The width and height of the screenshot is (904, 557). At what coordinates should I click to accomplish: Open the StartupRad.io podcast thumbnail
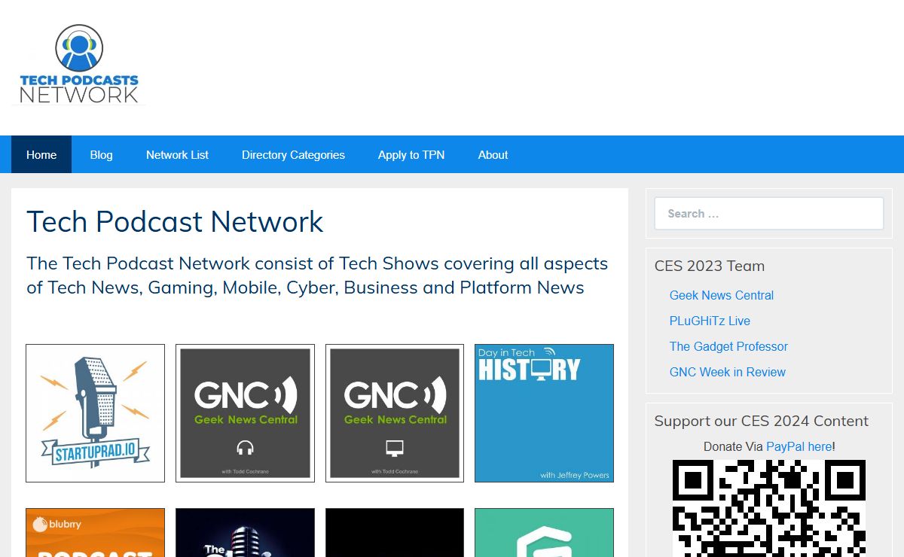pos(95,413)
